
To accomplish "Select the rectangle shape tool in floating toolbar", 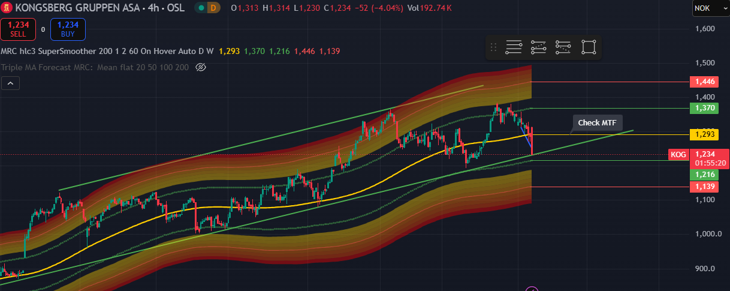I will 589,47.
